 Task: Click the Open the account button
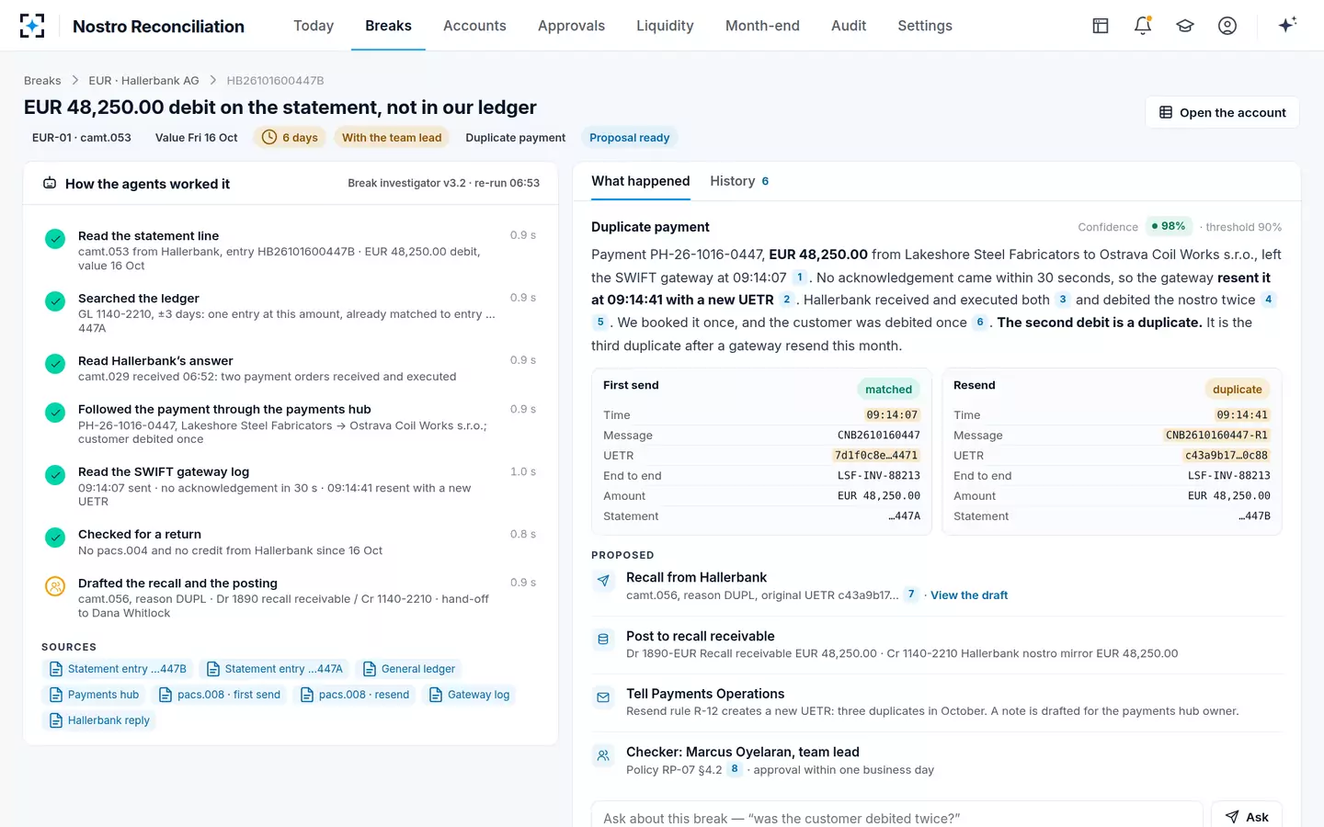click(1222, 112)
